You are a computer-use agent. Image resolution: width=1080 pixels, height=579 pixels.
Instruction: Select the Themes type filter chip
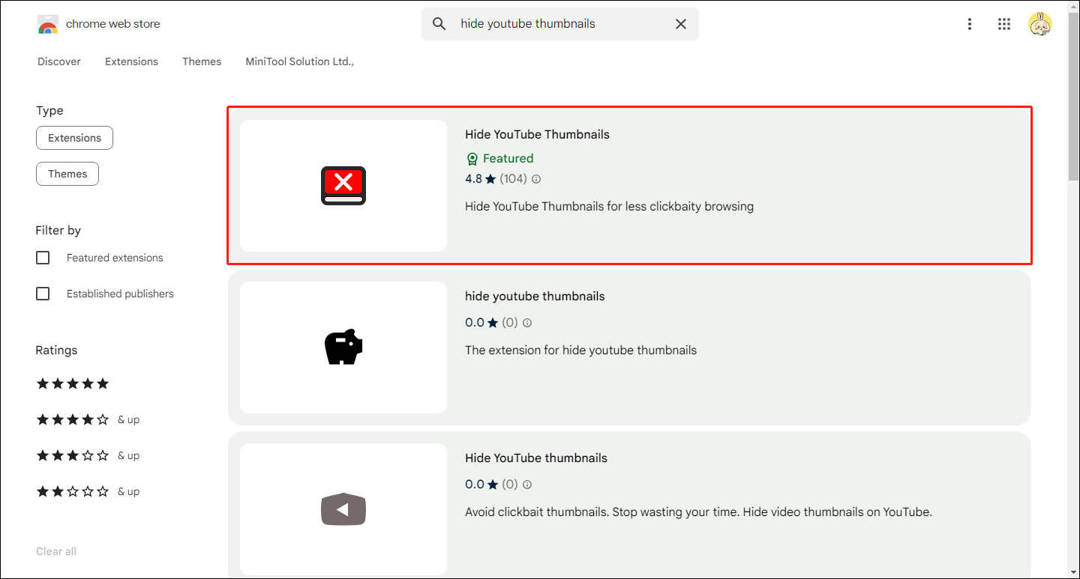tap(67, 174)
